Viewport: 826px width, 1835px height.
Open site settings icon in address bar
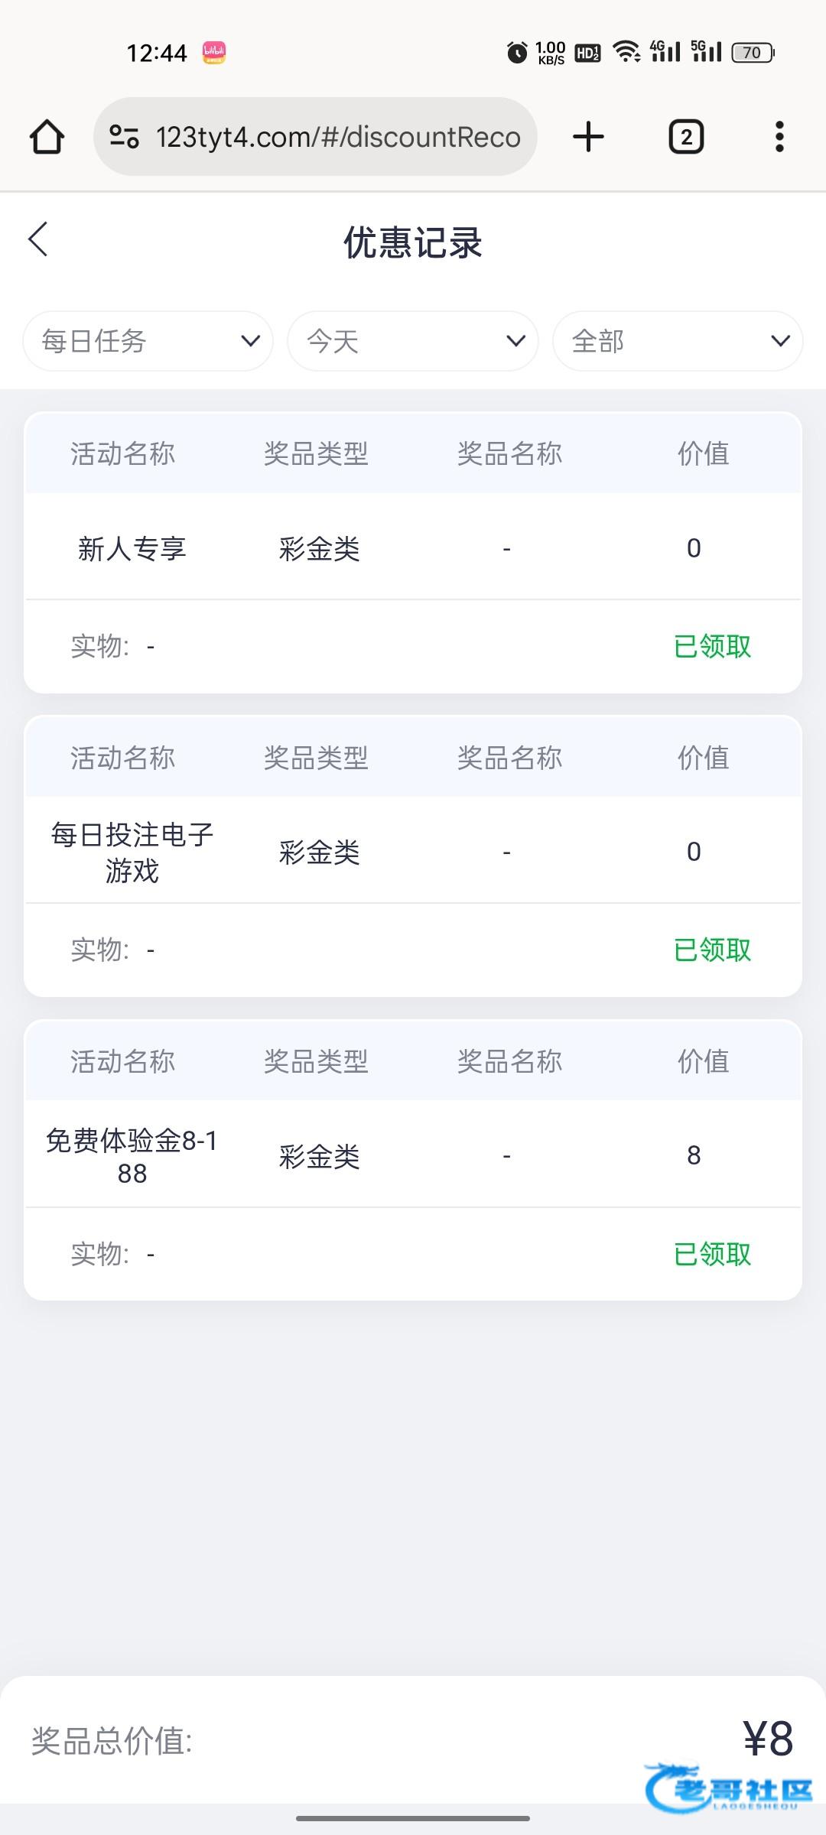tap(124, 137)
